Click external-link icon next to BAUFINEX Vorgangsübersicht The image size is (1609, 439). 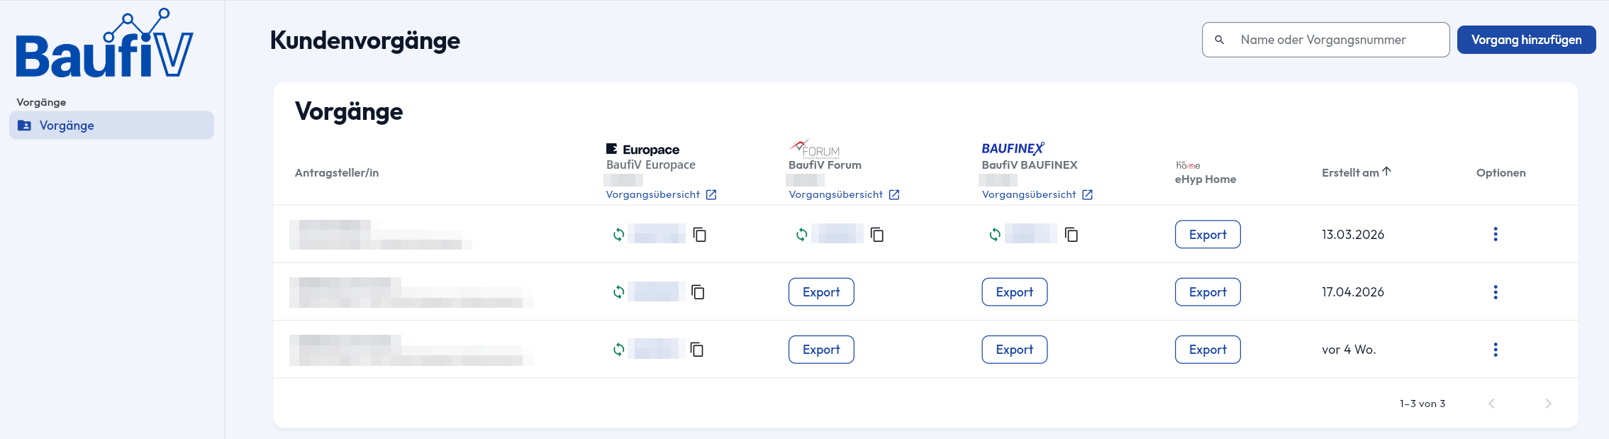(x=1087, y=194)
